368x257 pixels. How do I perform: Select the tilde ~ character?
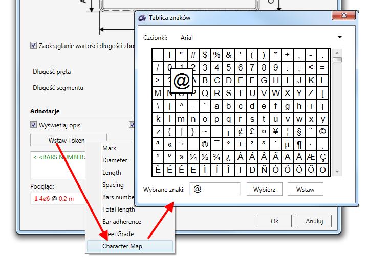coord(205,132)
